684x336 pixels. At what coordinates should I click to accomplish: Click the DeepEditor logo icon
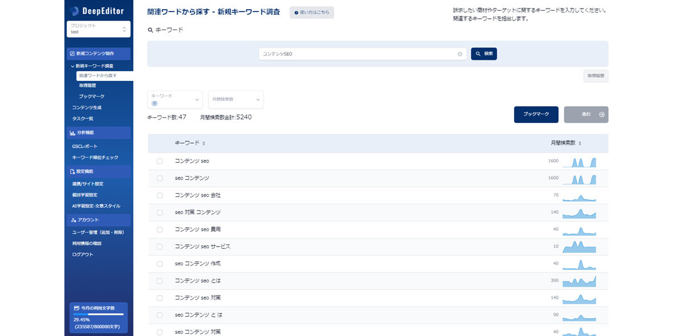[x=73, y=10]
